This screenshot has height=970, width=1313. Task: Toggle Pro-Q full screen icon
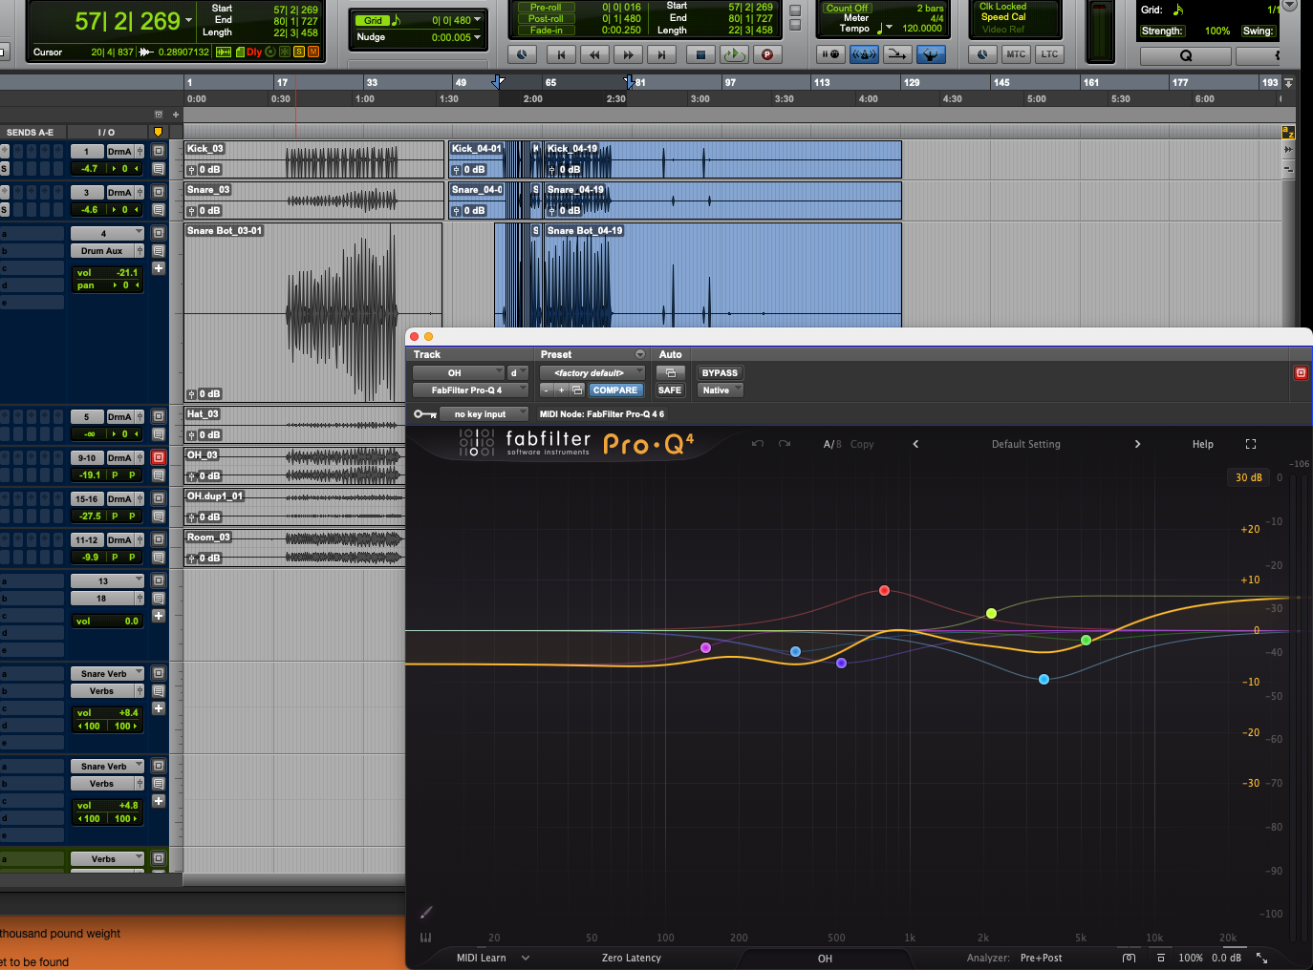pos(1251,444)
